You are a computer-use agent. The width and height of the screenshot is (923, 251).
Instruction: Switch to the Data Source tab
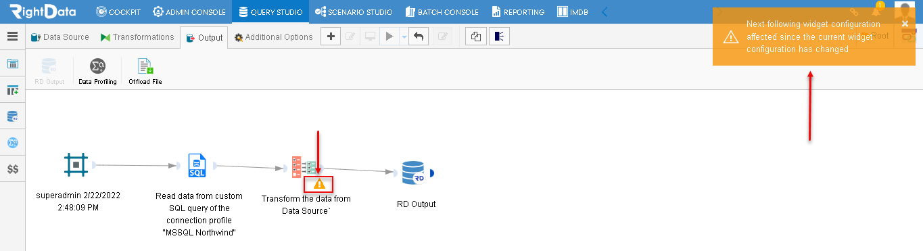pyautogui.click(x=60, y=37)
